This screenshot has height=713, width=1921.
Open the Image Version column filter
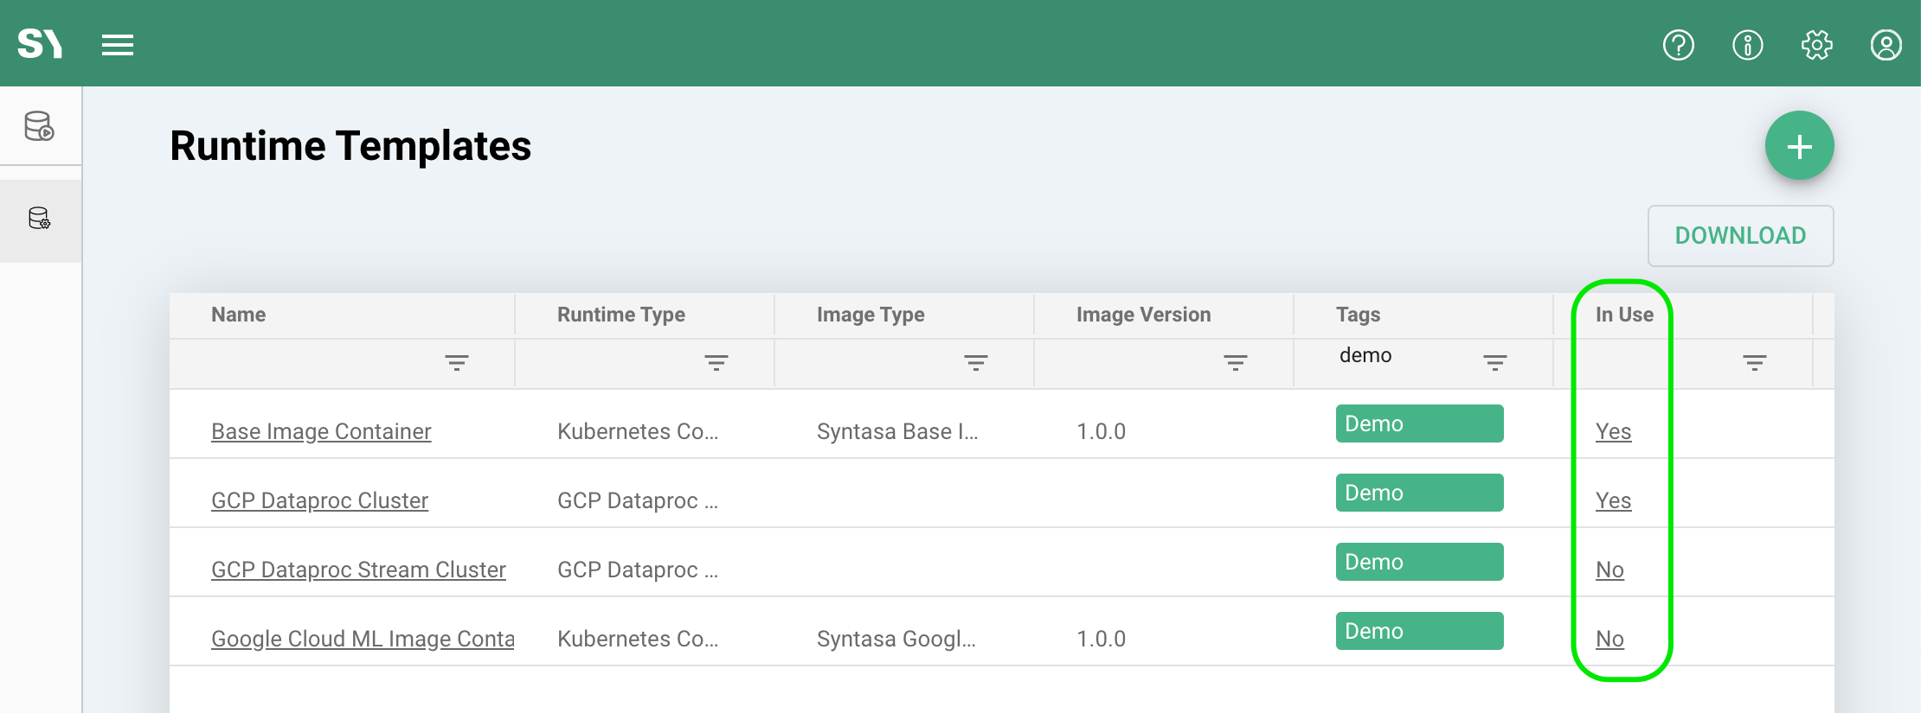[x=1235, y=363]
